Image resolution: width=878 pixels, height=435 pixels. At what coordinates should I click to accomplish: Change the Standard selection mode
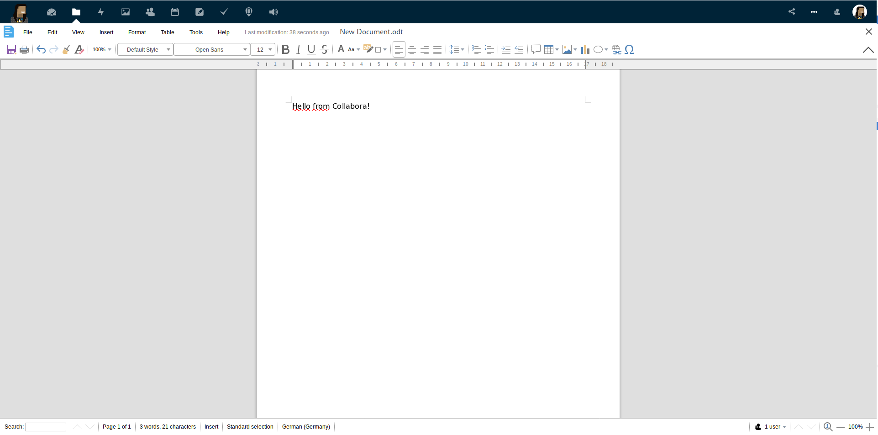pos(250,427)
